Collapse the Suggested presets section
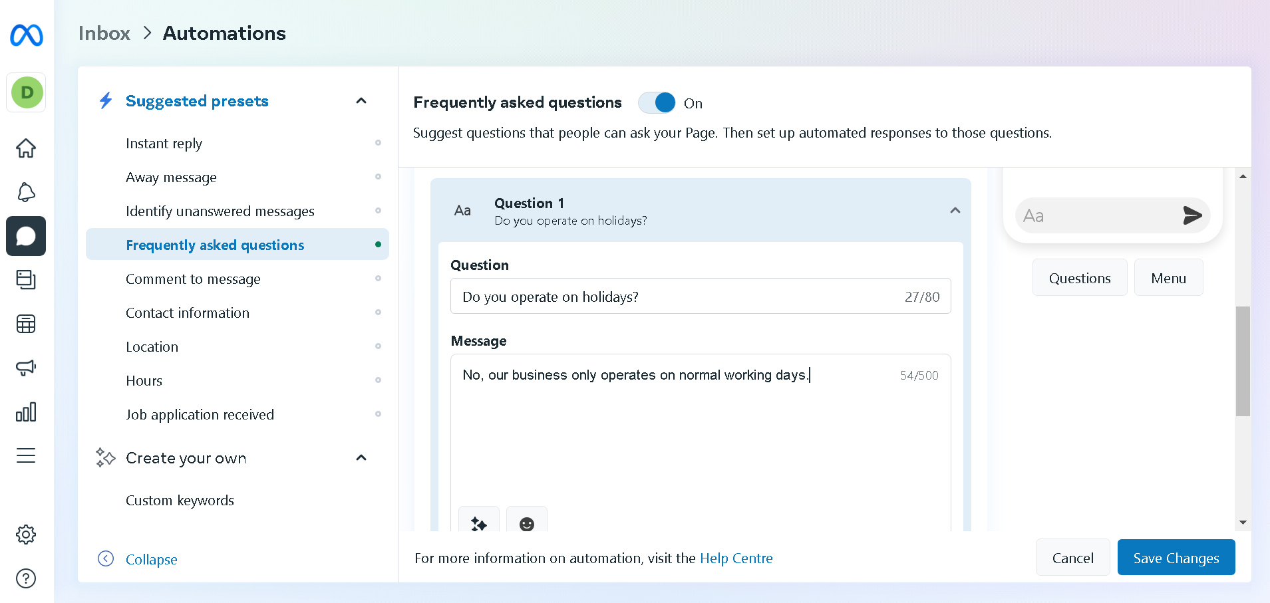Viewport: 1270px width, 603px height. pyautogui.click(x=361, y=101)
